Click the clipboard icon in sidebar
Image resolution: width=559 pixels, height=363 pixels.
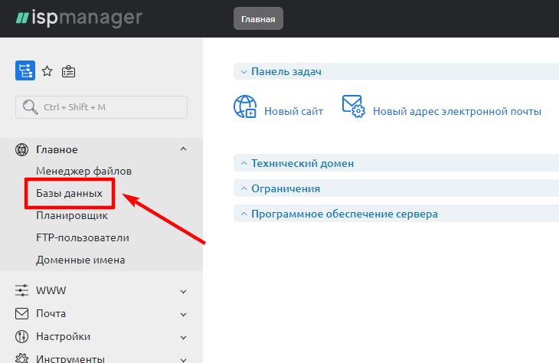point(68,71)
